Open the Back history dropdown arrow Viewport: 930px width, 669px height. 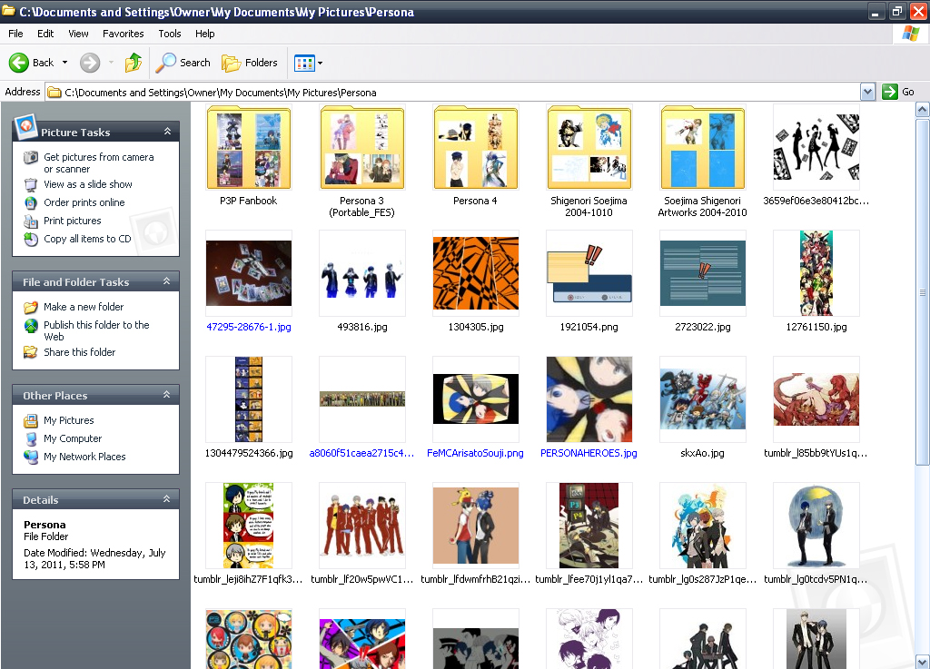coord(64,63)
